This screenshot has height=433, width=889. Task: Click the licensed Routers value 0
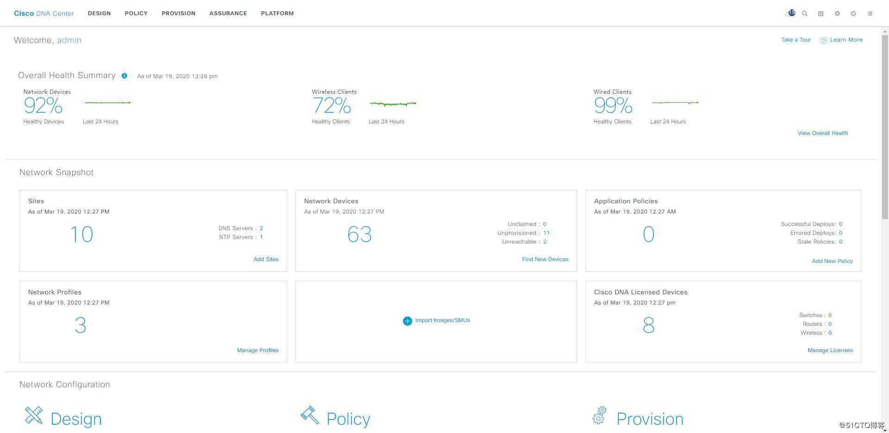(x=830, y=324)
